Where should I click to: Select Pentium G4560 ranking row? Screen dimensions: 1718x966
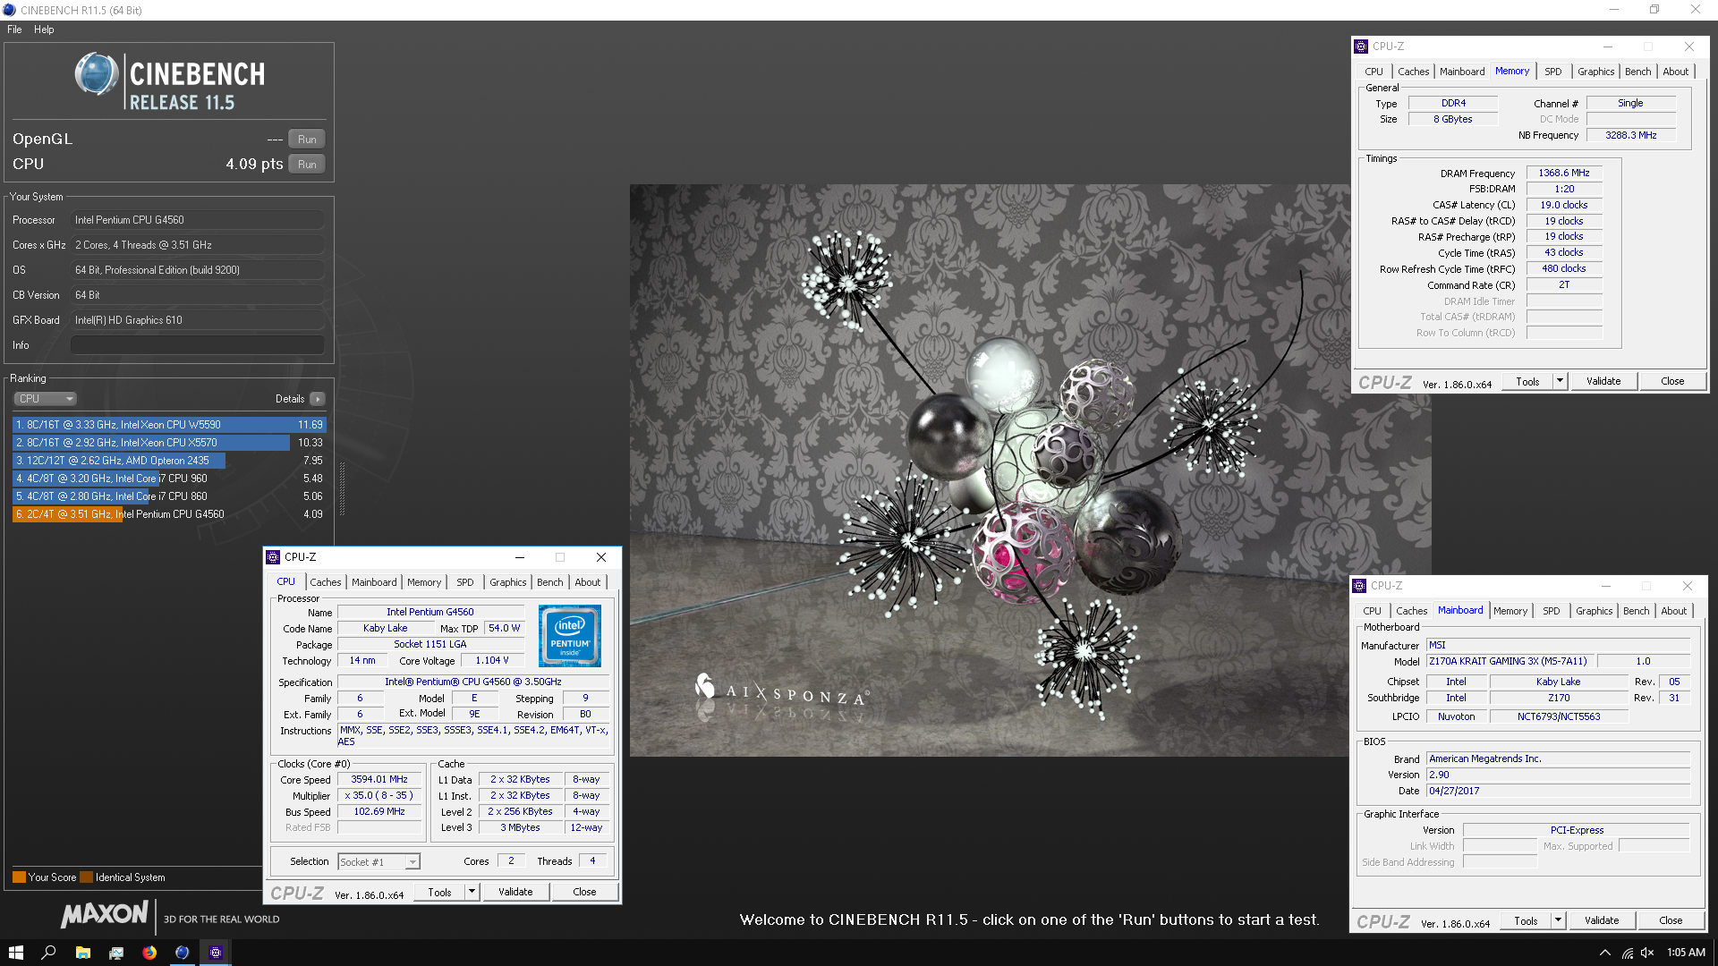point(169,514)
